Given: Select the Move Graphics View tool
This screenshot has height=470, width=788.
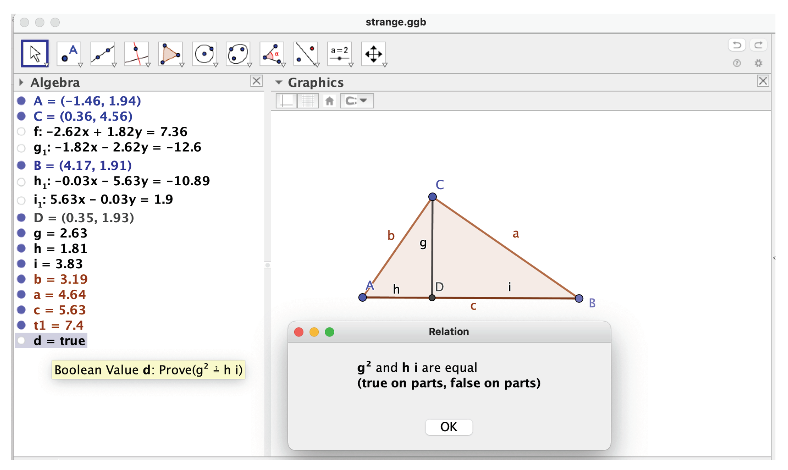Looking at the screenshot, I should (x=373, y=53).
